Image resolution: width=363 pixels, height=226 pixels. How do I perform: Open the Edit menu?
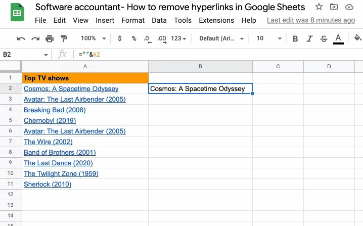click(60, 20)
